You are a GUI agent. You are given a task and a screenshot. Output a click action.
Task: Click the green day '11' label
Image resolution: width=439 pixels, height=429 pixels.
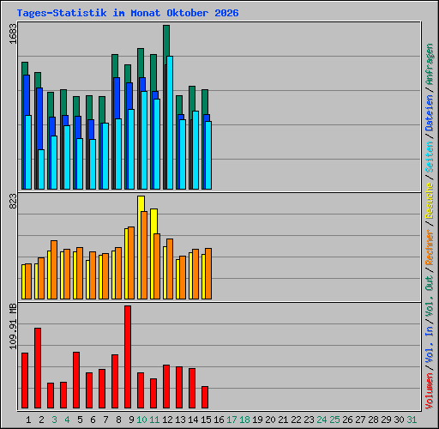click(x=154, y=420)
